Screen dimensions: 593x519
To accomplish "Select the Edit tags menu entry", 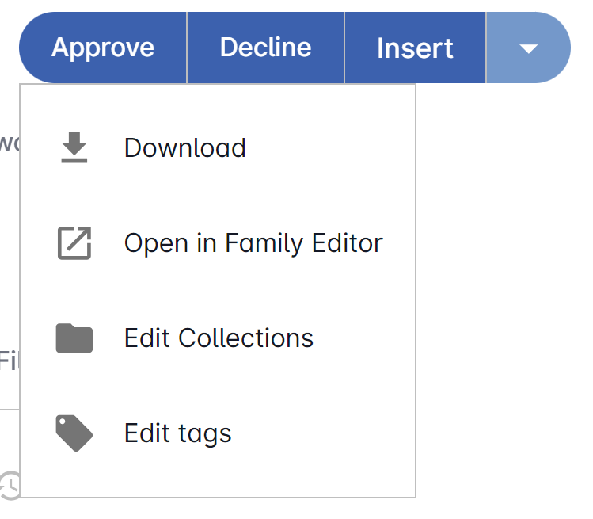I will coord(177,433).
